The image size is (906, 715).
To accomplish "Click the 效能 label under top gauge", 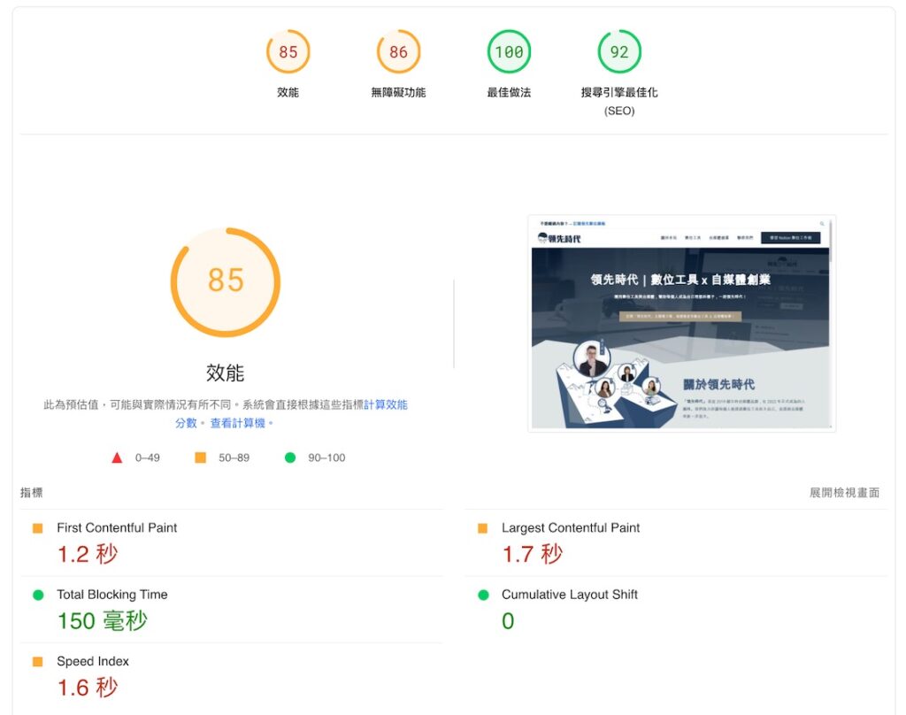I will tap(288, 93).
